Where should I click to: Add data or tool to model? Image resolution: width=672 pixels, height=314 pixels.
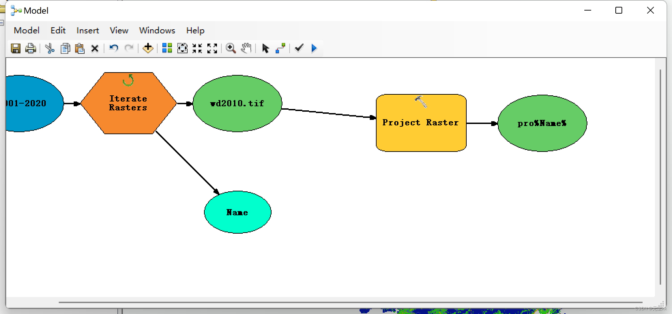point(148,48)
